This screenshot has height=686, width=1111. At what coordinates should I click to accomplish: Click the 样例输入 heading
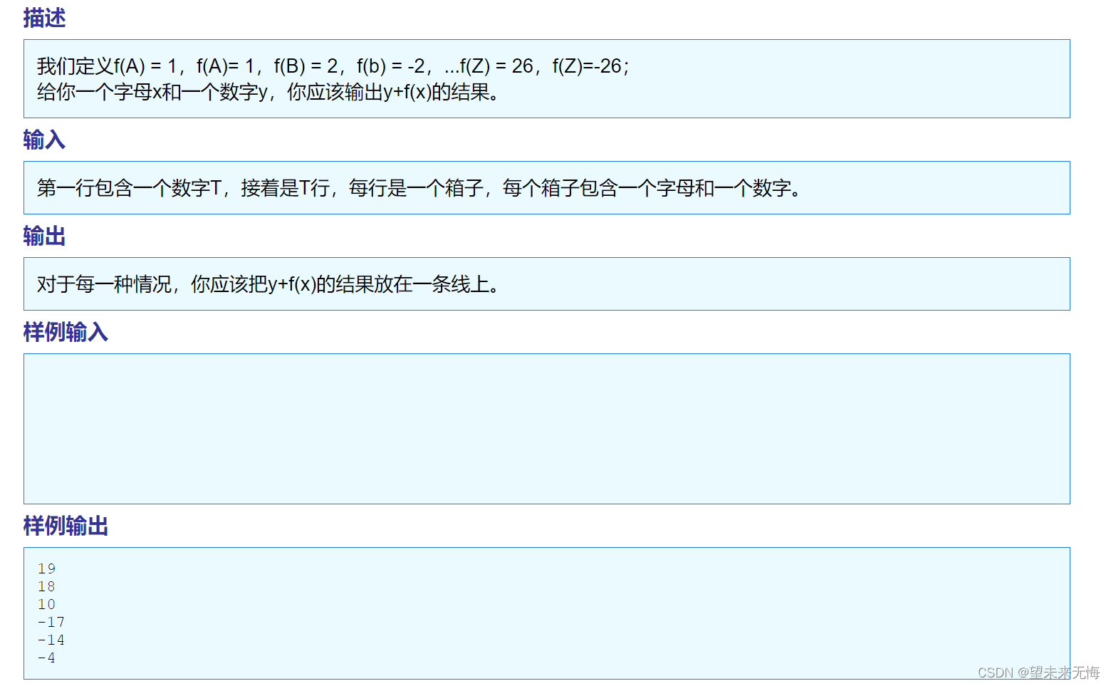pyautogui.click(x=65, y=333)
